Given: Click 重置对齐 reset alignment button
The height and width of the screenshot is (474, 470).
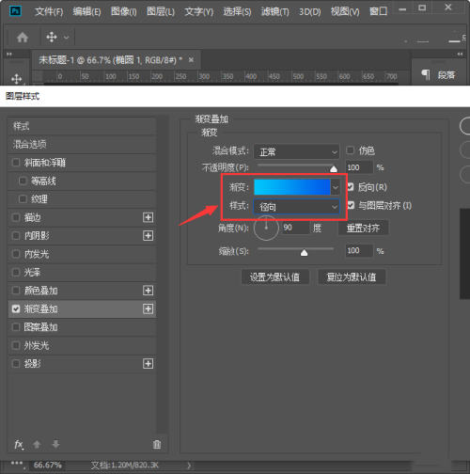Looking at the screenshot, I should [x=364, y=228].
